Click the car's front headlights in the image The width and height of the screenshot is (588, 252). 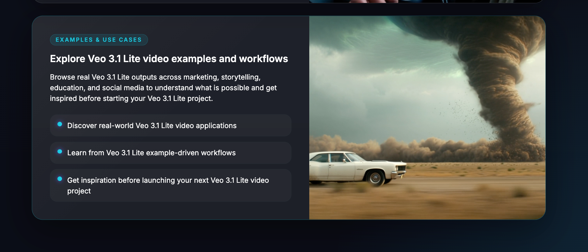[401, 168]
